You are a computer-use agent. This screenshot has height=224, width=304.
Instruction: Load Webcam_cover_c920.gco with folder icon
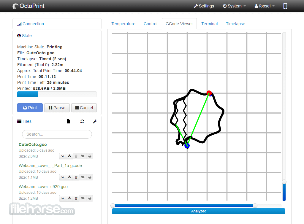[x=83, y=198]
